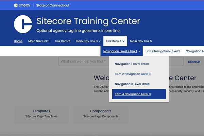Select Main Nav Link 5

(x=141, y=41)
